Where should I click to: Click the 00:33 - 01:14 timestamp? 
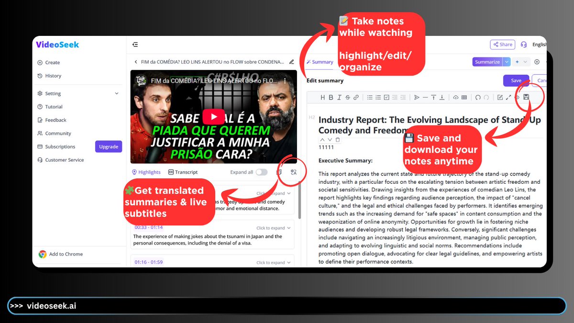pos(148,227)
